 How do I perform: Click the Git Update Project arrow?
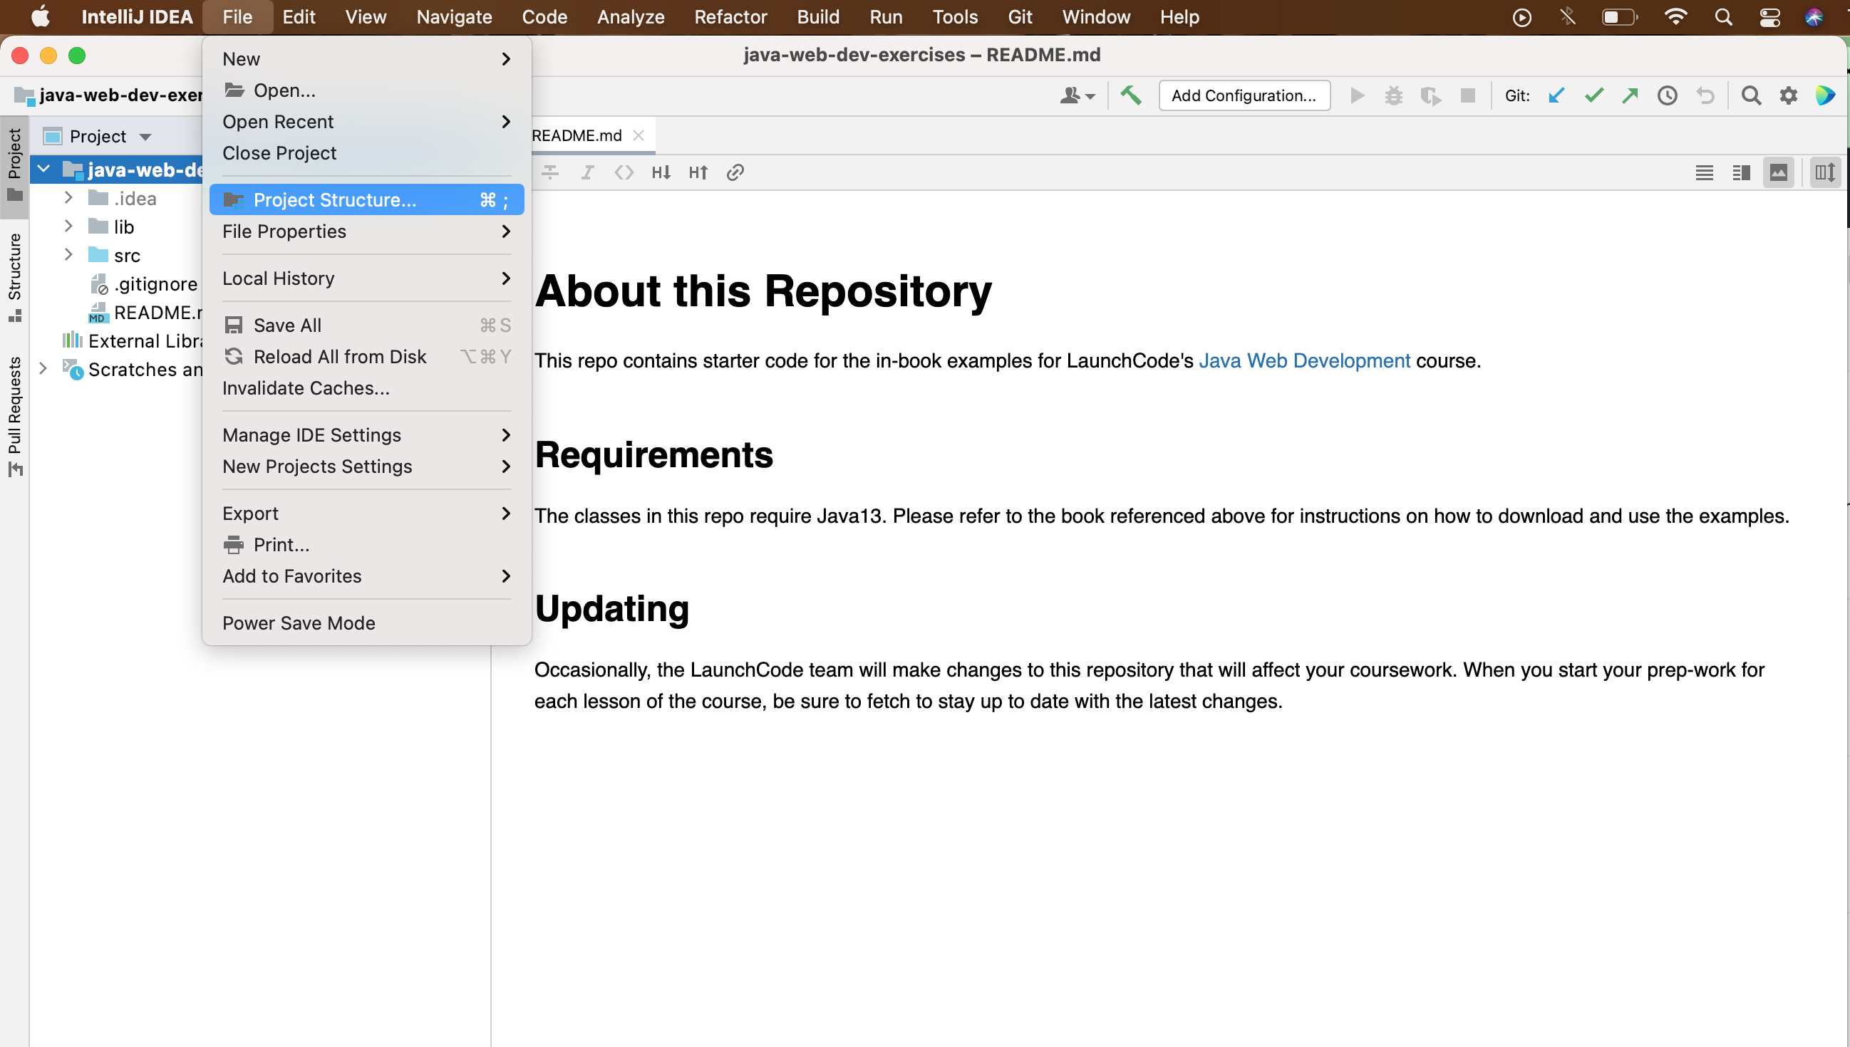coord(1556,95)
